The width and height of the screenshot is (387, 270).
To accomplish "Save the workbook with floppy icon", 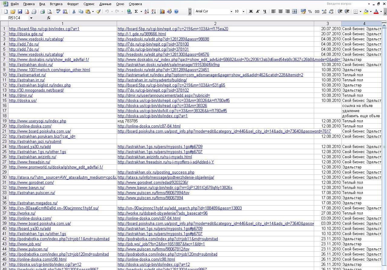I will 20,11.
